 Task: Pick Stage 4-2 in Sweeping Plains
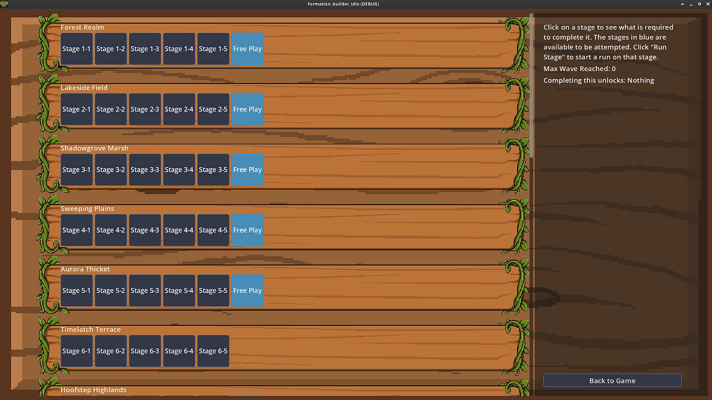click(111, 230)
